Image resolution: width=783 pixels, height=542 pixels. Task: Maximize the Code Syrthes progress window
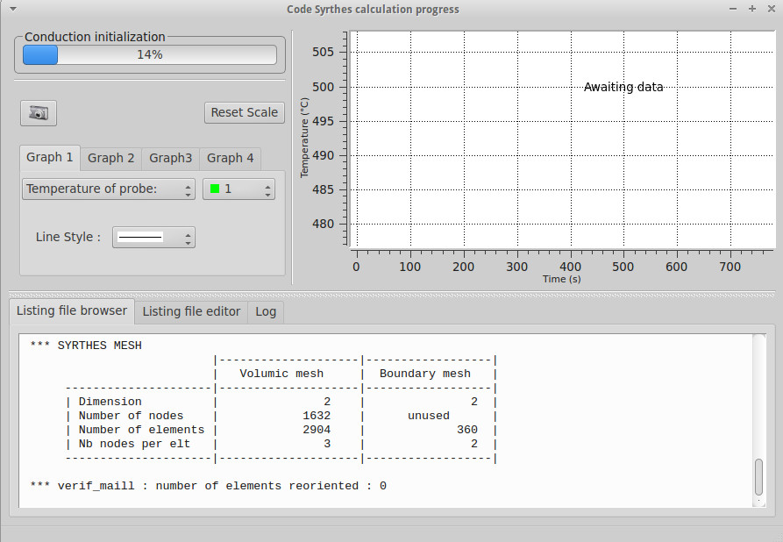click(751, 9)
